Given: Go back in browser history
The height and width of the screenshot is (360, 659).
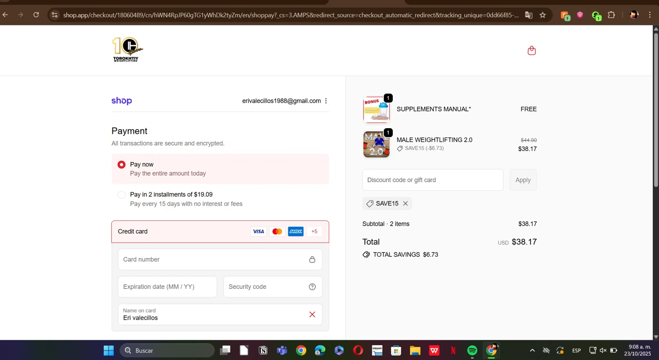Looking at the screenshot, I should click(x=5, y=15).
